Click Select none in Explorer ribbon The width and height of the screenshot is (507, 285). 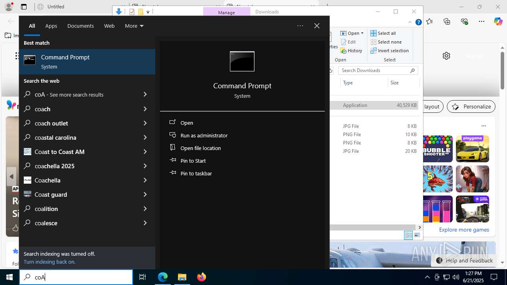[386, 42]
